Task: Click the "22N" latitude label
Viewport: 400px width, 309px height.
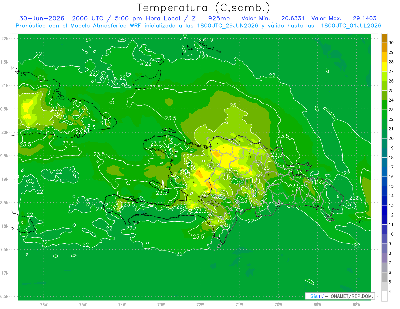Action: click(6, 38)
